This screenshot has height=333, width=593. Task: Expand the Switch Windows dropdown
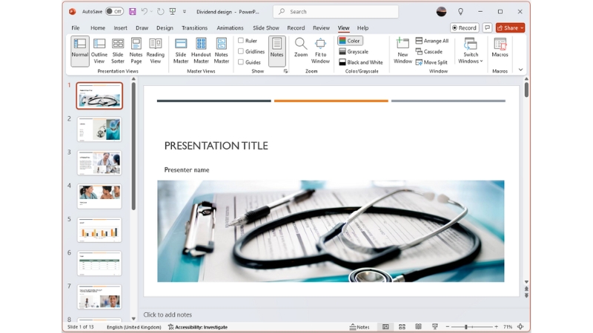471,49
